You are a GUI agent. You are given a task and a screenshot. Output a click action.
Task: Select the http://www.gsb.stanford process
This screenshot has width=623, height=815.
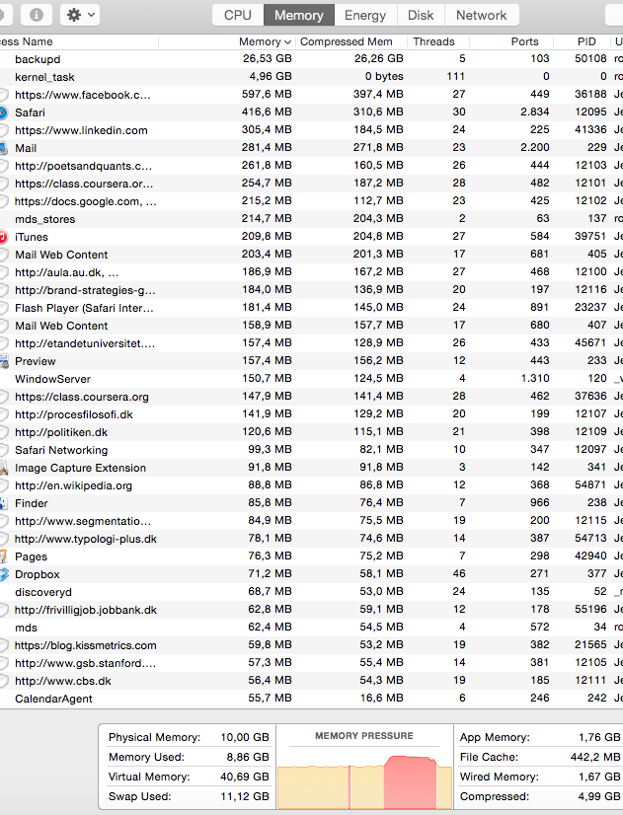[x=312, y=663]
